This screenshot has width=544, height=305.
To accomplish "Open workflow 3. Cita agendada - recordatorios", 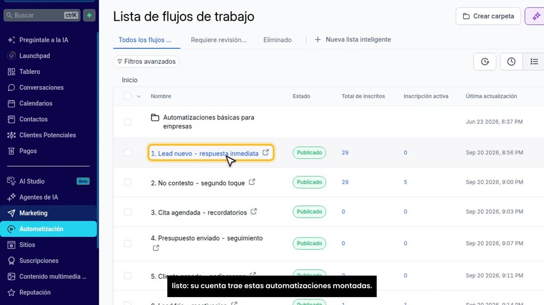I will tap(199, 212).
